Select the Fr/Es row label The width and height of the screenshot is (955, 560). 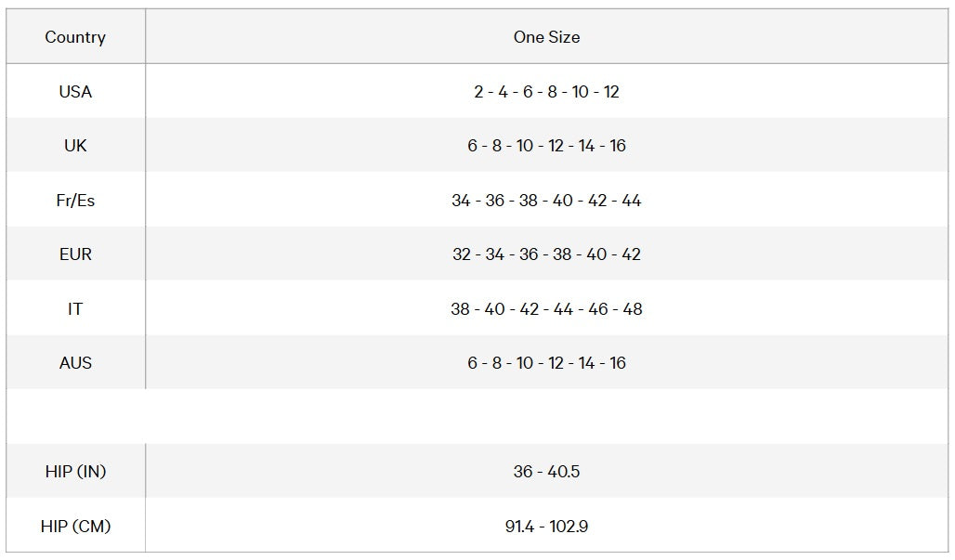(75, 201)
